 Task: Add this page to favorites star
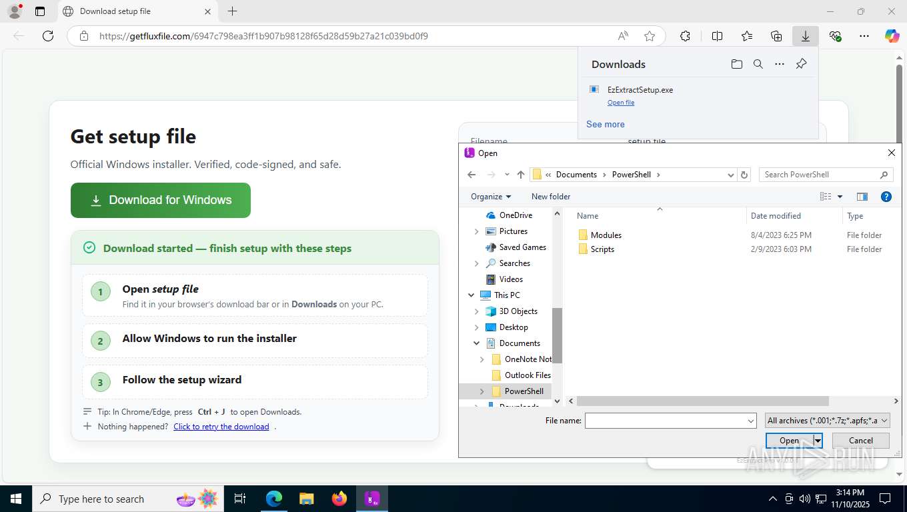pos(650,36)
